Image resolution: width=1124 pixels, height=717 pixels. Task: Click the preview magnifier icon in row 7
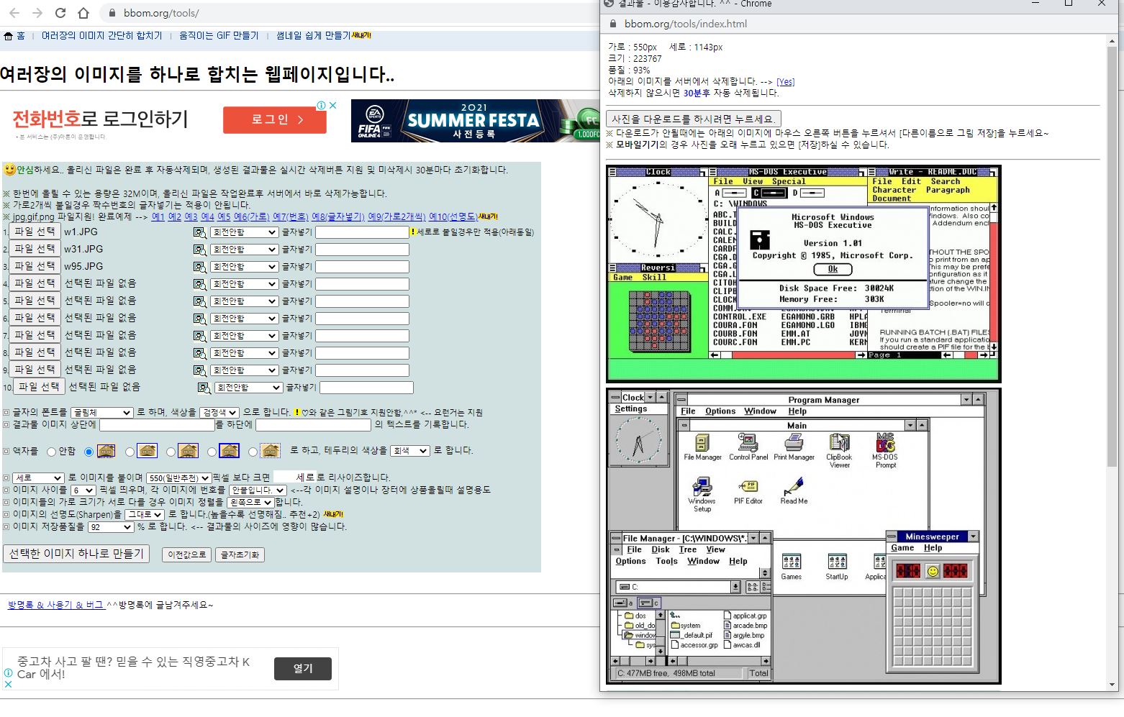tap(199, 336)
